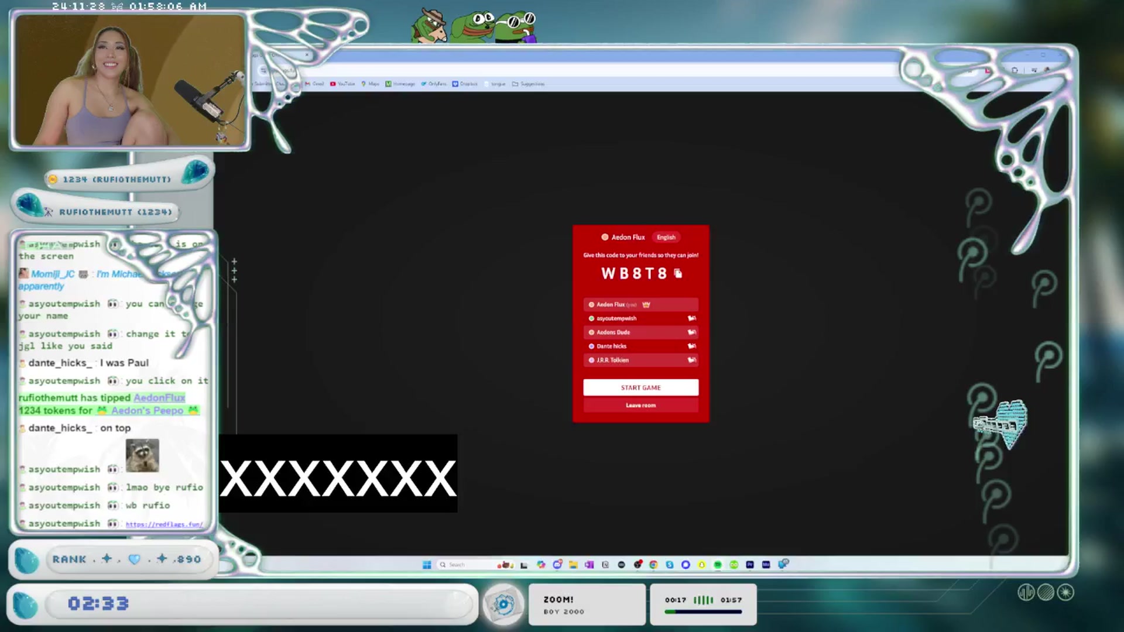The width and height of the screenshot is (1124, 632).
Task: Open Skype from the taskbar
Action: click(670, 565)
